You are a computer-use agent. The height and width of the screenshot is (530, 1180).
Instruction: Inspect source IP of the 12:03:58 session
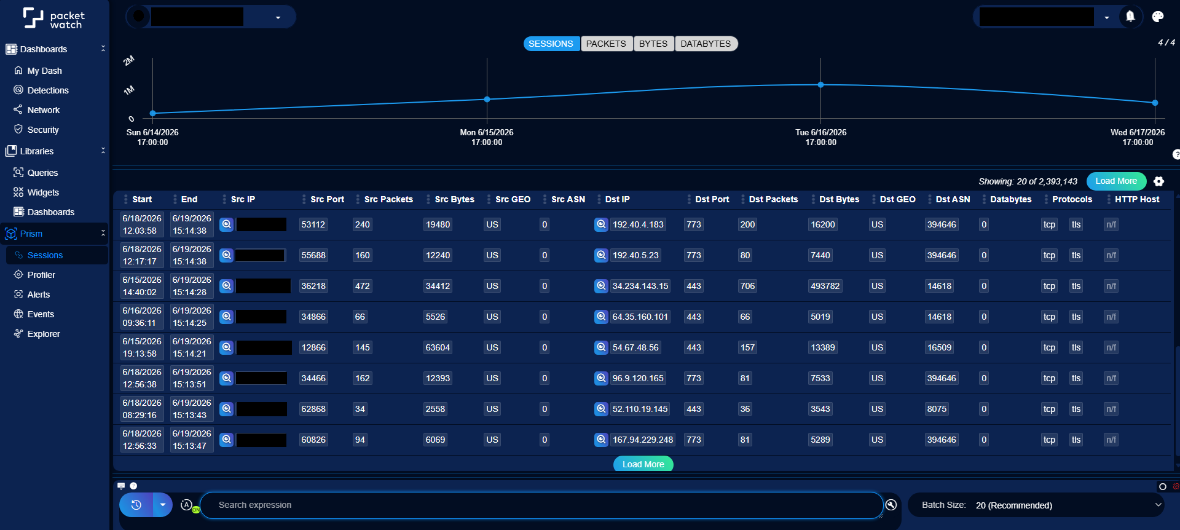click(227, 224)
